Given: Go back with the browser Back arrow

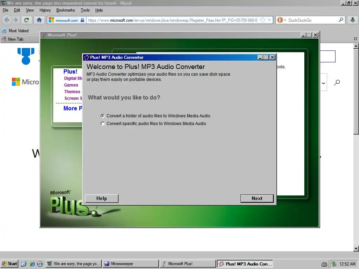Looking at the screenshot, I should pos(7,20).
